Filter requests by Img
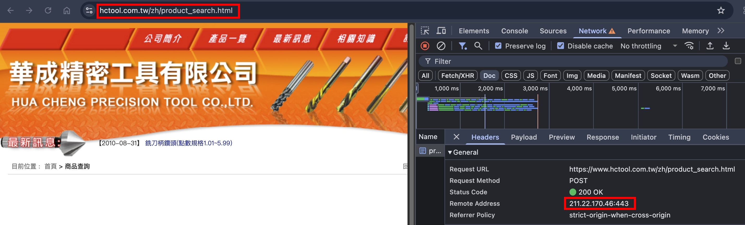Image resolution: width=745 pixels, height=225 pixels. click(572, 76)
